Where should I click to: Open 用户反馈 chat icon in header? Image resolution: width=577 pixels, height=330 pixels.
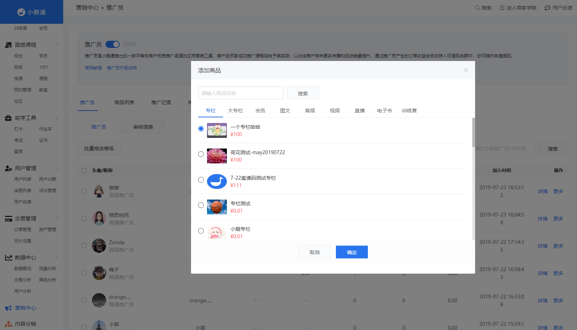548,7
